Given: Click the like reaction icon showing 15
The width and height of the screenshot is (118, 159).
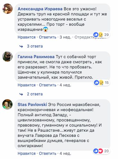Looking at the screenshot, I should (97, 83).
